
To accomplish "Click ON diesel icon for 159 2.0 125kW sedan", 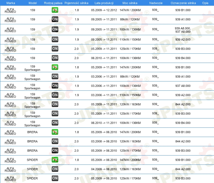I will click(55, 49).
